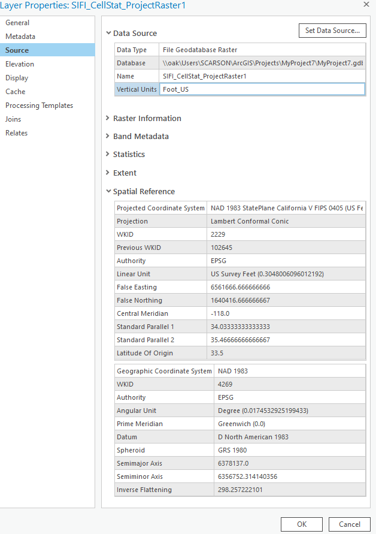This screenshot has width=376, height=534.
Task: Click the Set Data Source button
Action: point(332,31)
